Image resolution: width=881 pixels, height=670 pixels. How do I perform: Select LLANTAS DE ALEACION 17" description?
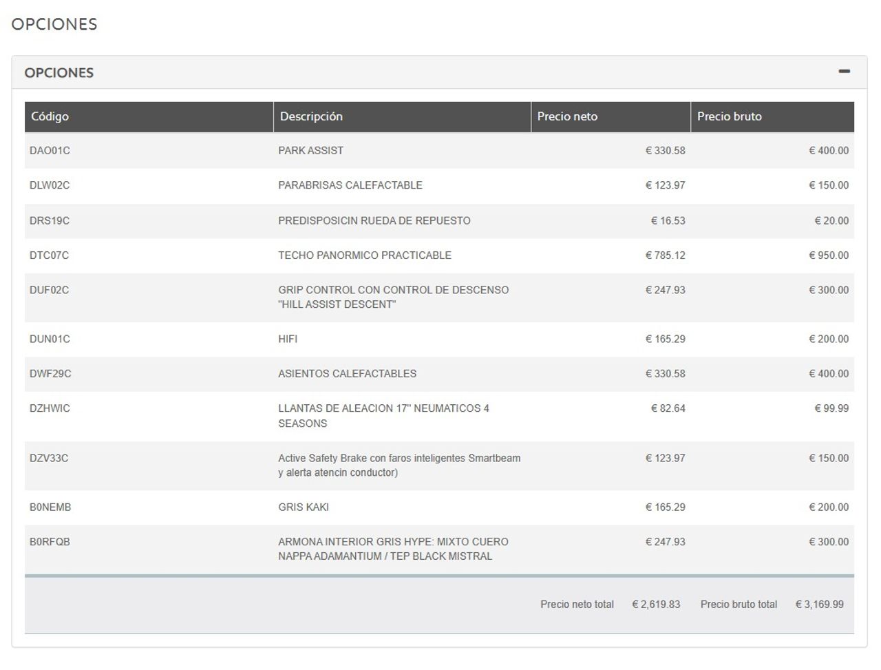pyautogui.click(x=384, y=416)
